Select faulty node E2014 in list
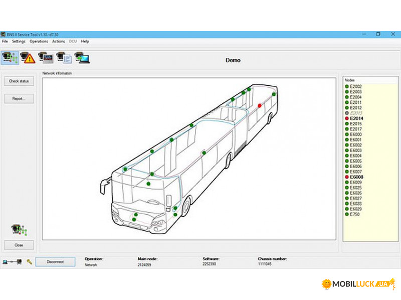This screenshot has height=300, width=401. (356, 118)
